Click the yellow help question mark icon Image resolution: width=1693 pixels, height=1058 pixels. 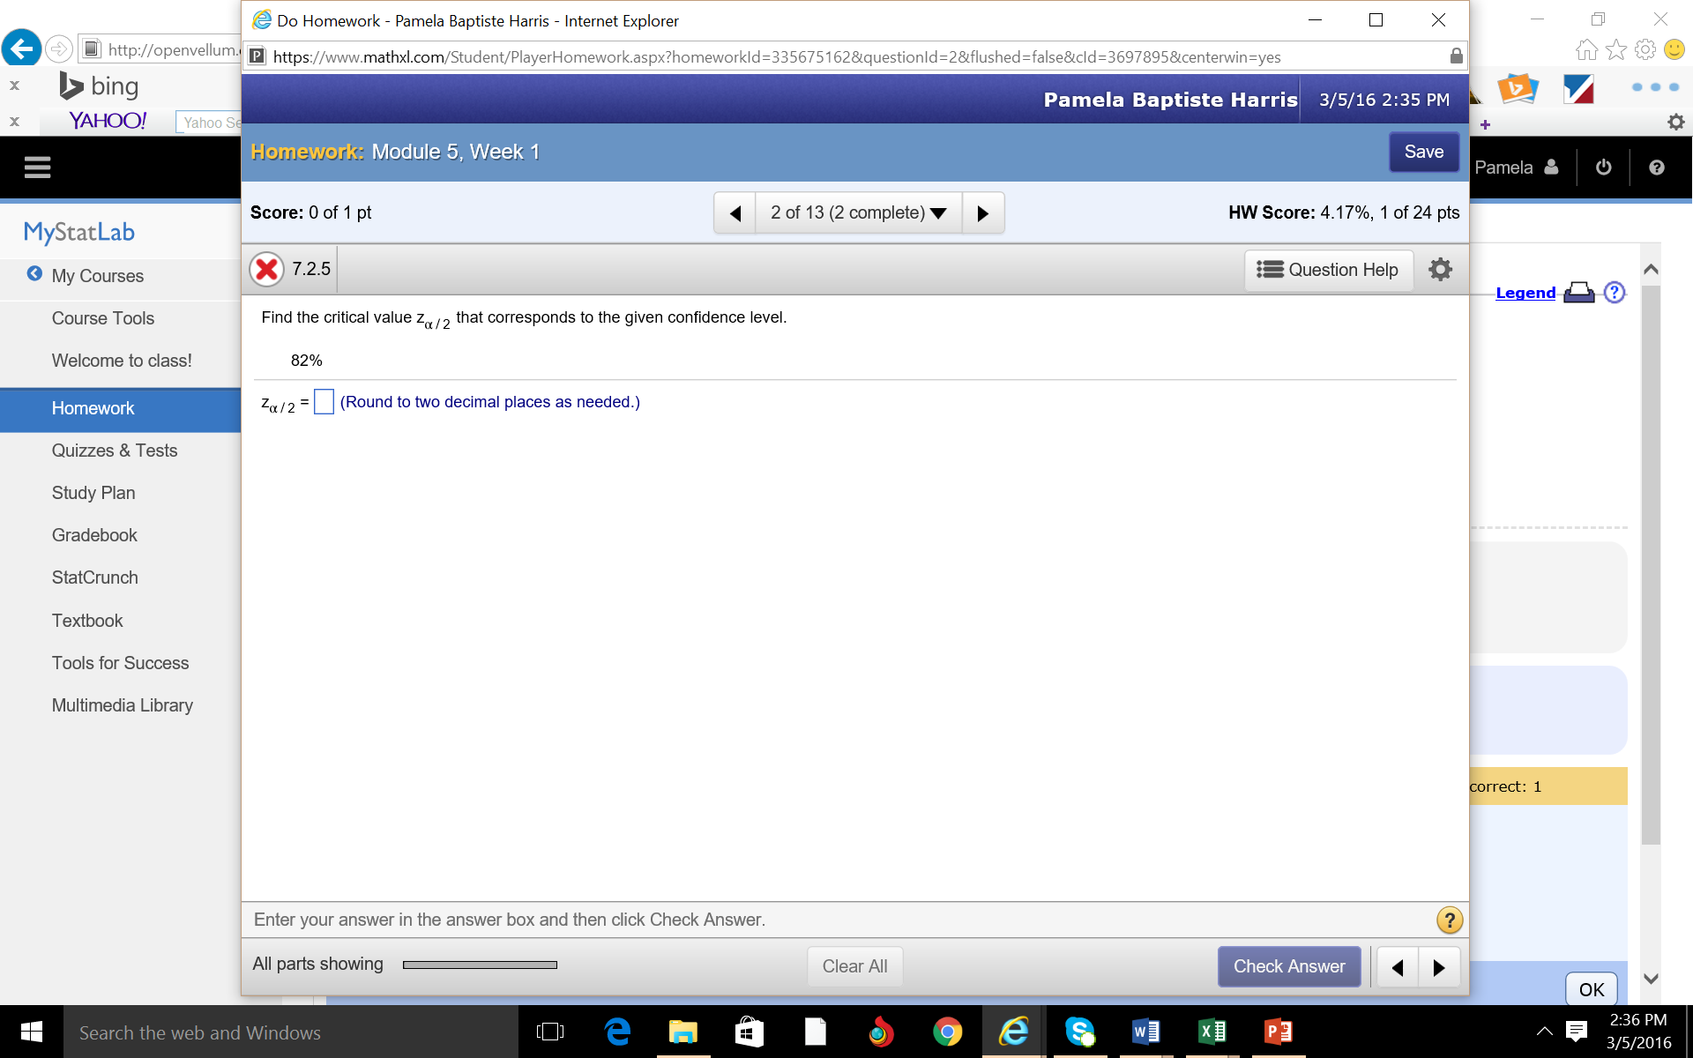(x=1449, y=920)
